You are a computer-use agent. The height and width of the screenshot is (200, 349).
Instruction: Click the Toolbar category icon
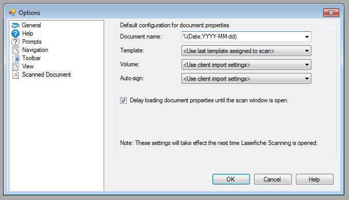click(16, 58)
